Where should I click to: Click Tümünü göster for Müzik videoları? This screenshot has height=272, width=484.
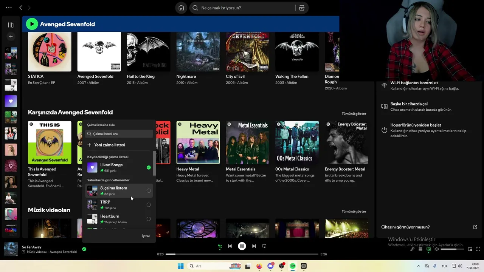pos(354,212)
